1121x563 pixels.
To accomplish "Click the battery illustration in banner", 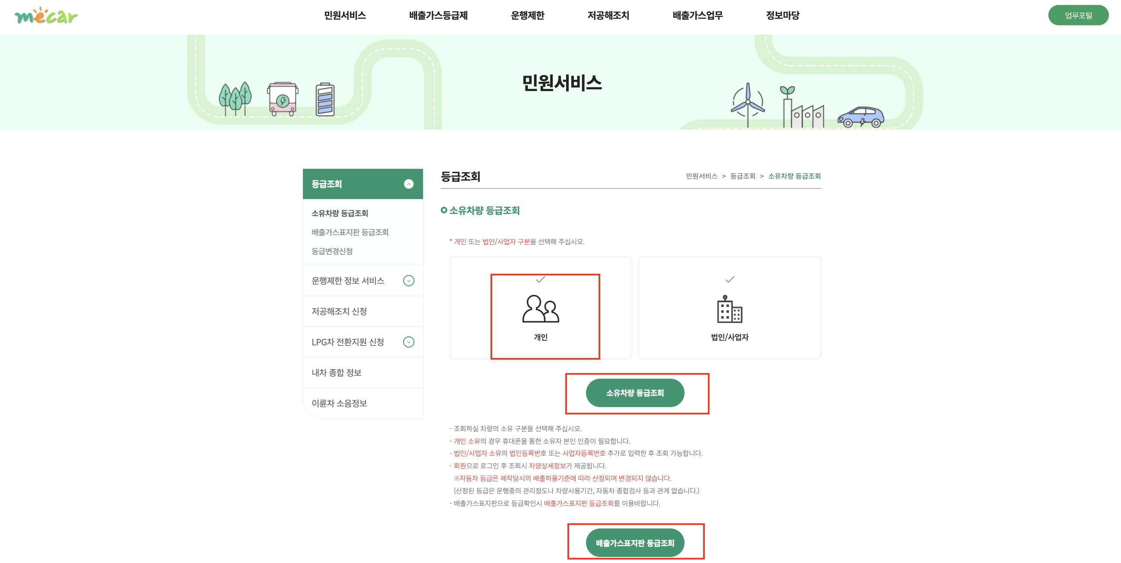I will point(325,99).
